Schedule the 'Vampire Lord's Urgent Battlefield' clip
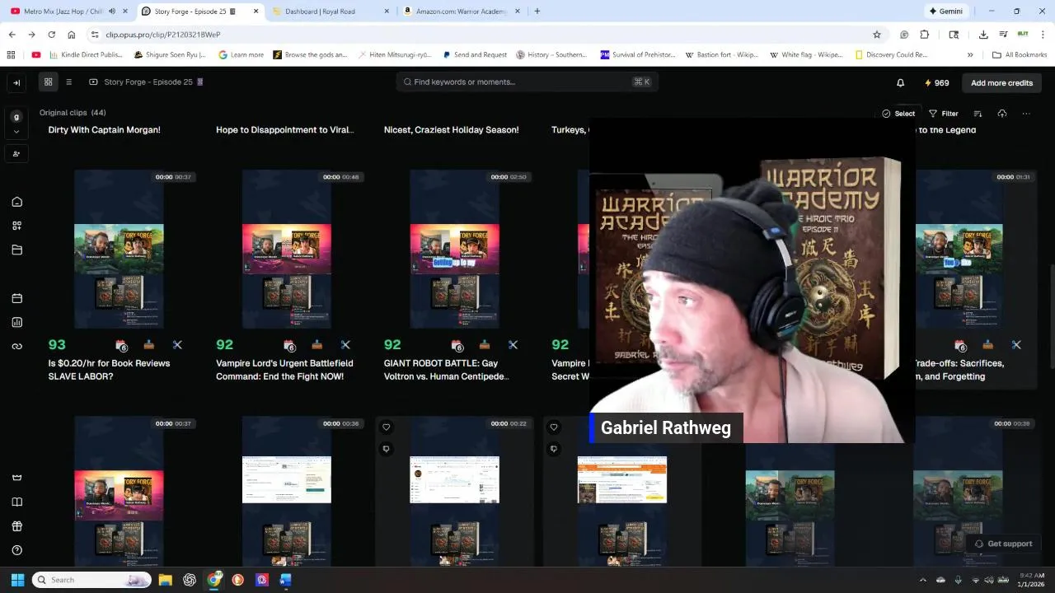The height and width of the screenshot is (593, 1055). click(x=290, y=346)
